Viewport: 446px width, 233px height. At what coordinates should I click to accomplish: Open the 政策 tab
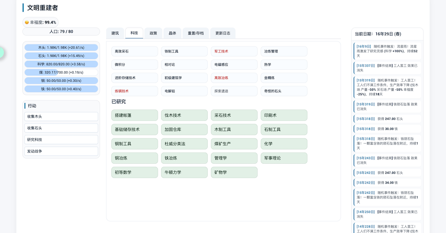[153, 33]
